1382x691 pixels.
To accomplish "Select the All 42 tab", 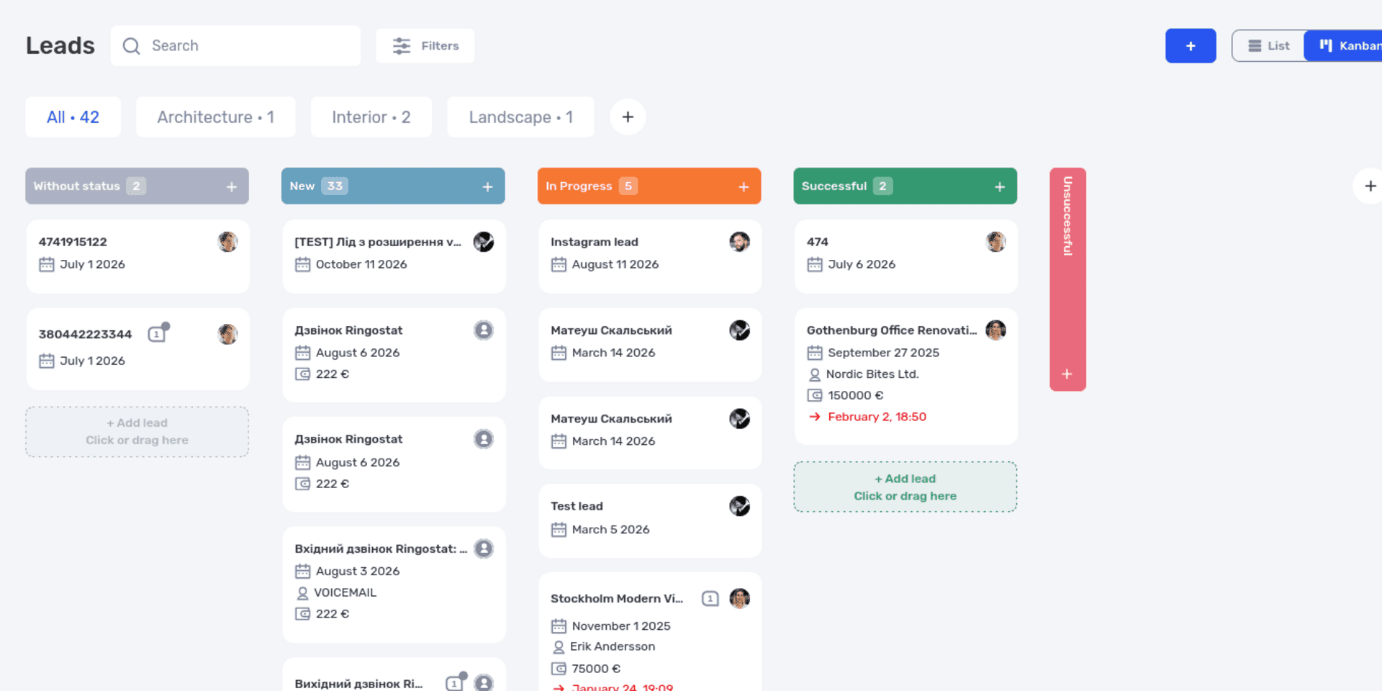I will click(x=73, y=117).
